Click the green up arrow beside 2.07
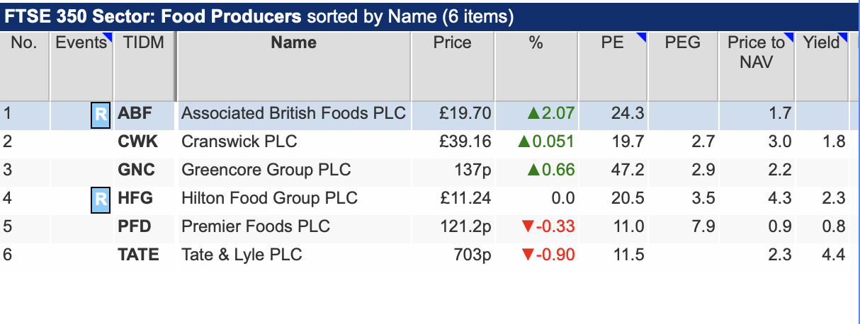 (x=533, y=113)
